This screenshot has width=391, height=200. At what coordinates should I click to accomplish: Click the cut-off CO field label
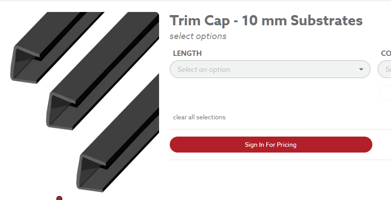386,54
